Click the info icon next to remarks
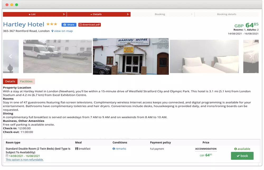 point(114,149)
